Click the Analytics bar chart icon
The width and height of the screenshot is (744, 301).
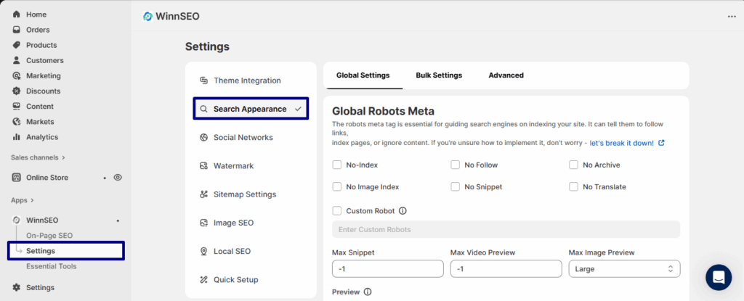pos(17,137)
